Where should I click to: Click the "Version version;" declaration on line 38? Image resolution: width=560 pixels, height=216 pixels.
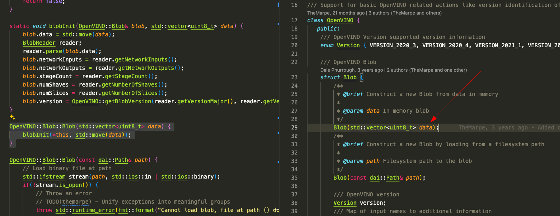pos(359,203)
